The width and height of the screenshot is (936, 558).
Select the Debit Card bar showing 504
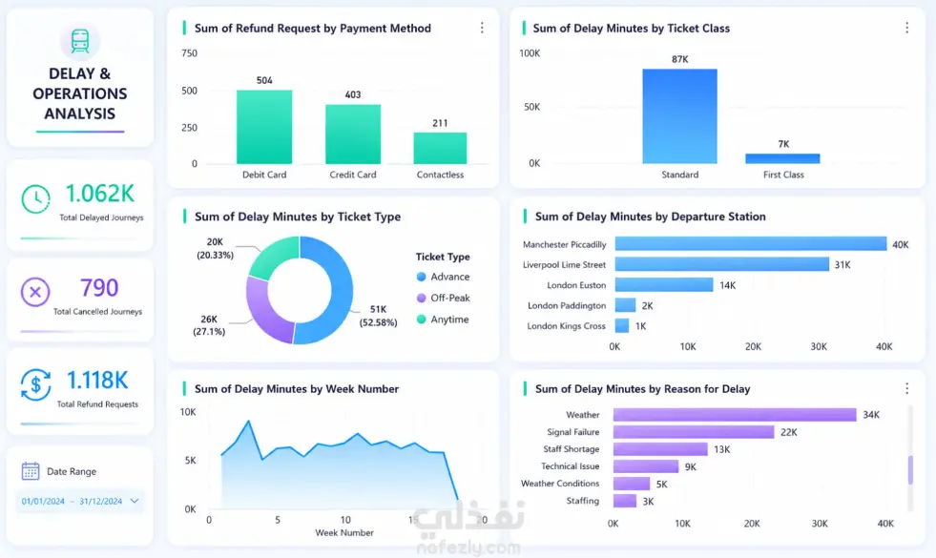[x=264, y=127]
